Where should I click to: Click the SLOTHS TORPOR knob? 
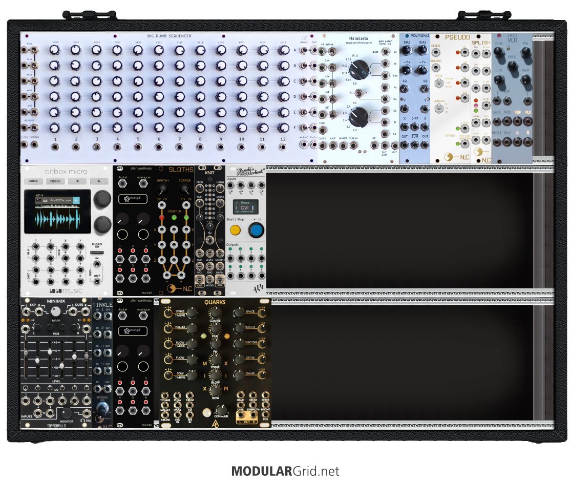pyautogui.click(x=185, y=190)
